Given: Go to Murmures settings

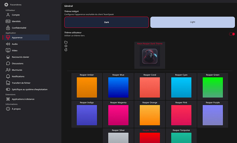Looking at the screenshot, I should (x=17, y=70).
